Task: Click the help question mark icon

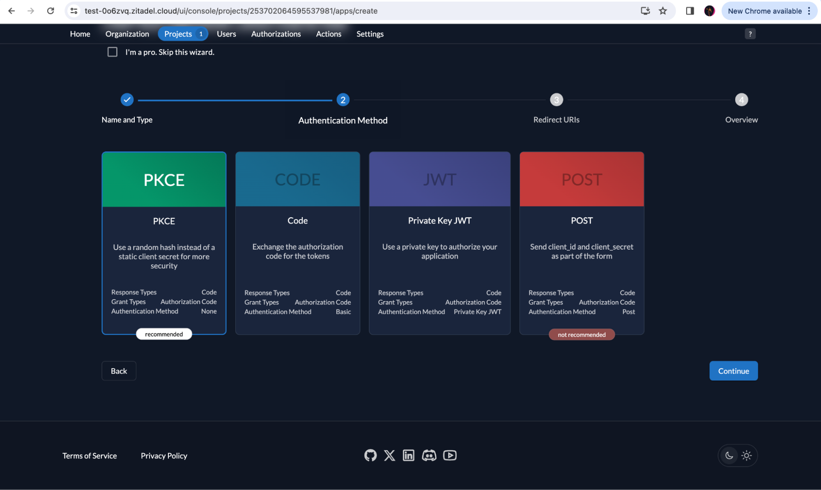Action: pyautogui.click(x=750, y=34)
